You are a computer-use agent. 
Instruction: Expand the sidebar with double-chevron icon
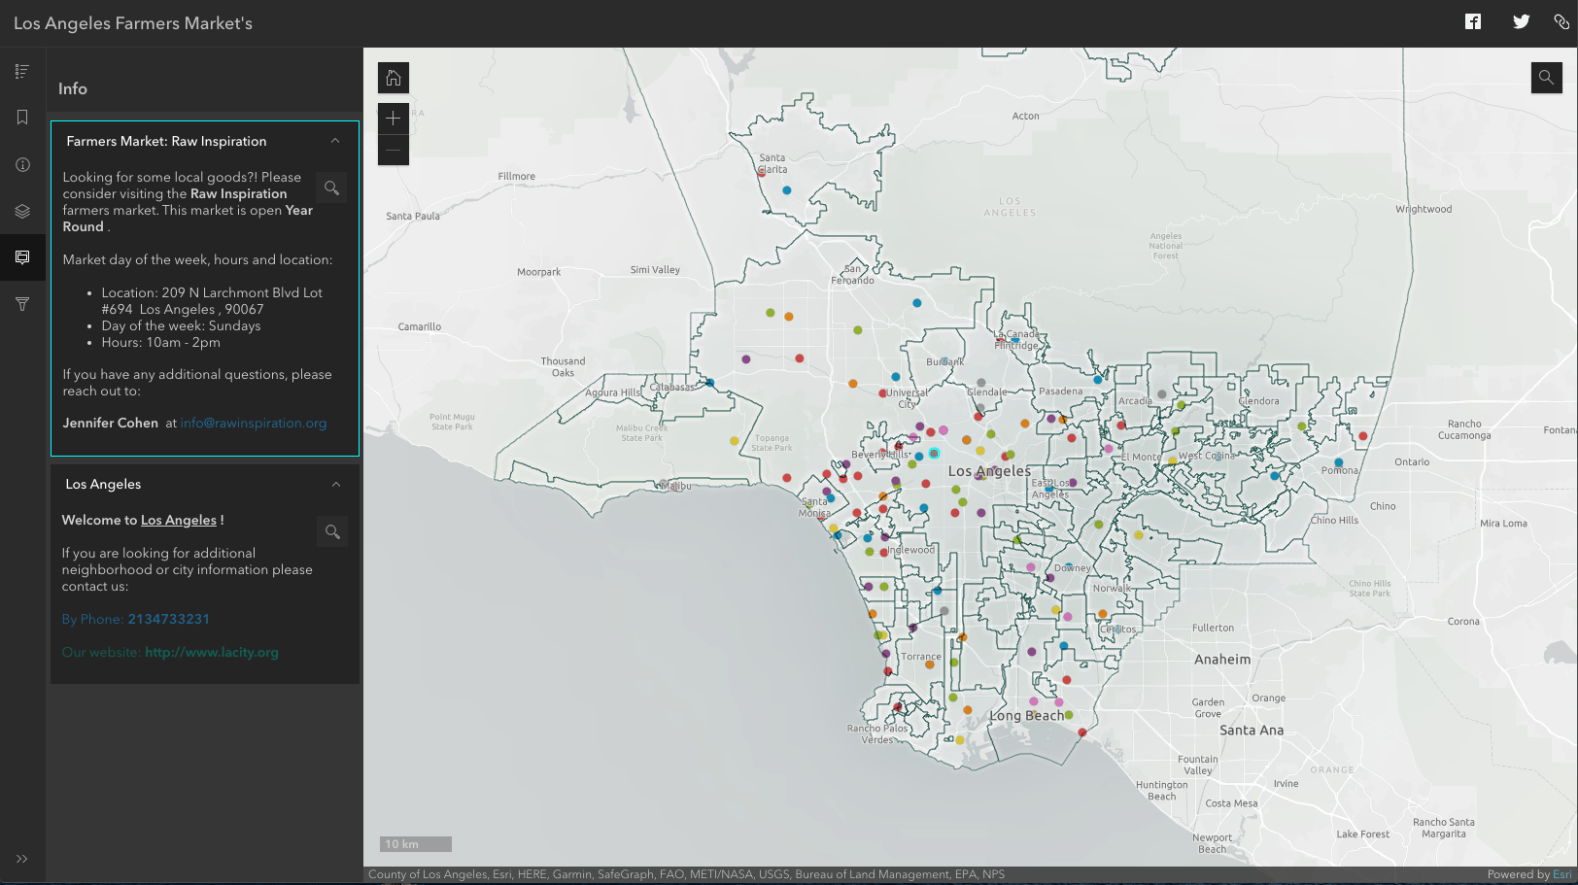tap(22, 859)
